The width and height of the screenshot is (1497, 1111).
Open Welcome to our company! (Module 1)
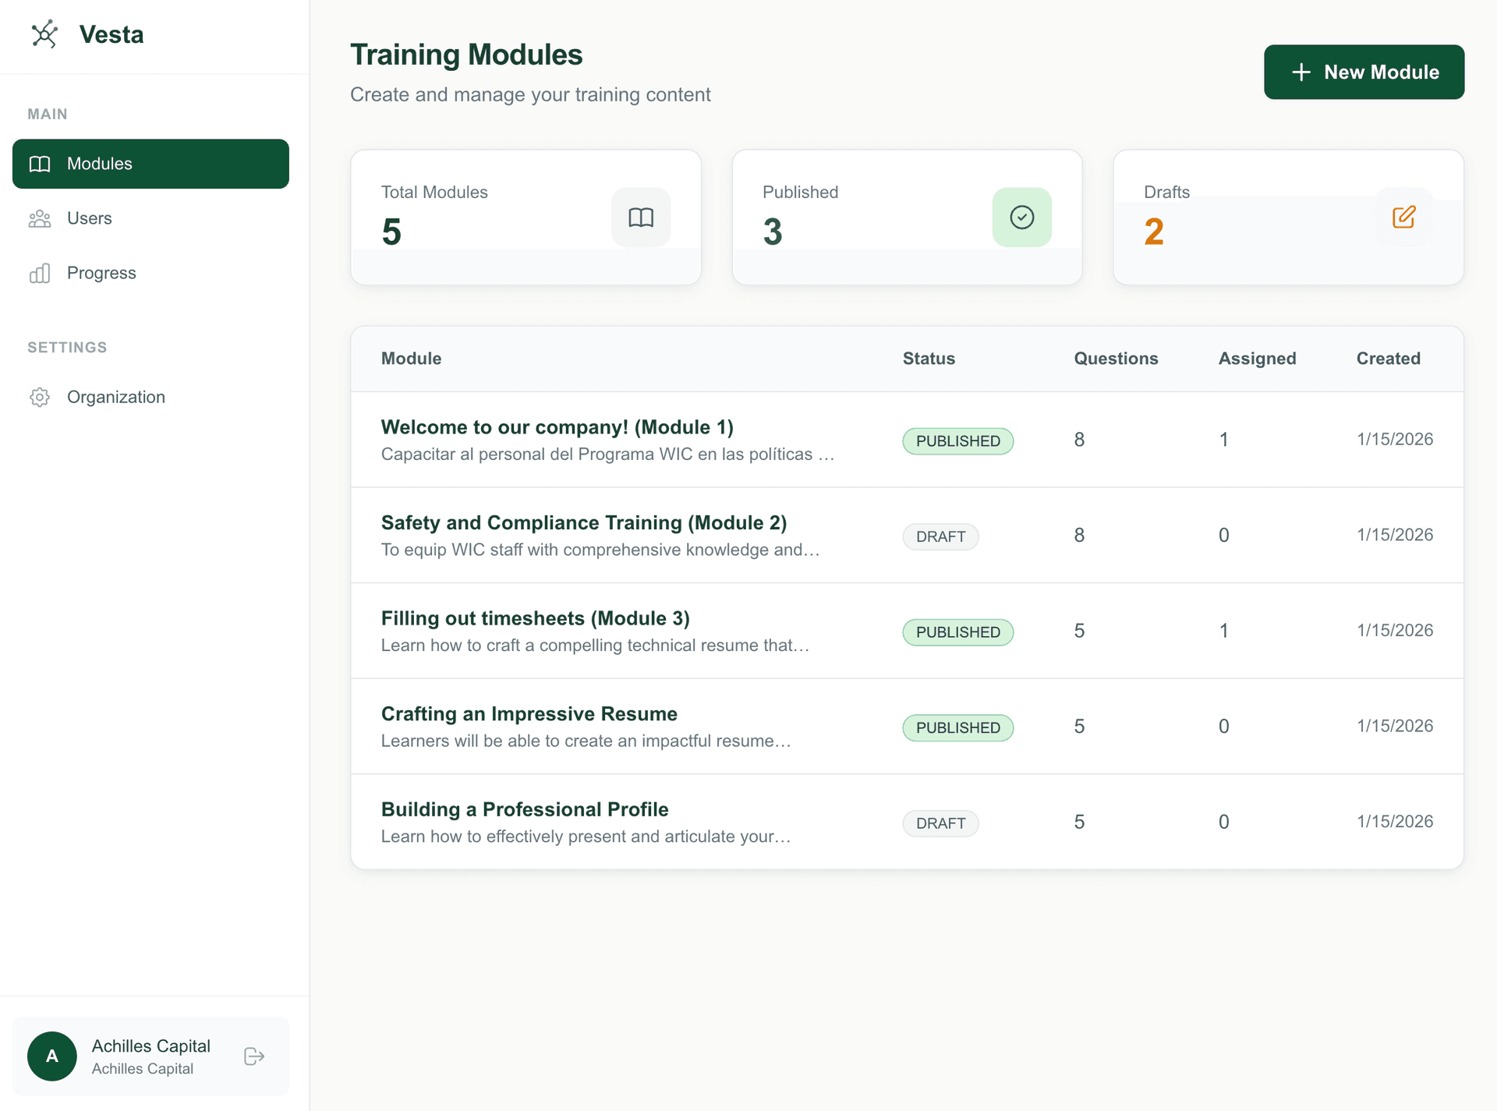pos(557,427)
